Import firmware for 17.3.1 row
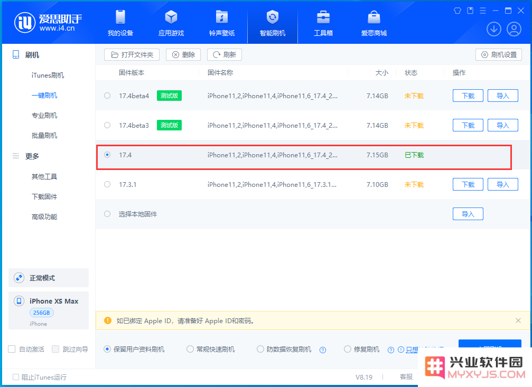This screenshot has height=387, width=532. click(503, 184)
